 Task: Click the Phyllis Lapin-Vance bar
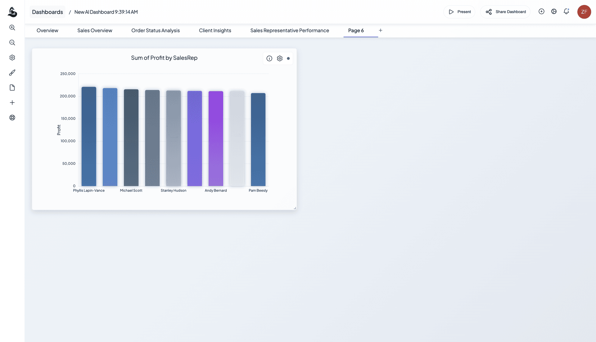point(89,137)
